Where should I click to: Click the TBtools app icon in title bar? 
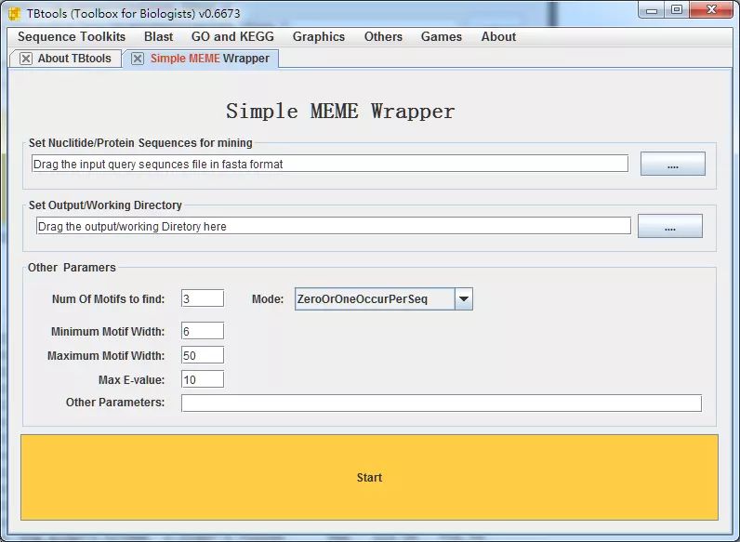click(14, 11)
